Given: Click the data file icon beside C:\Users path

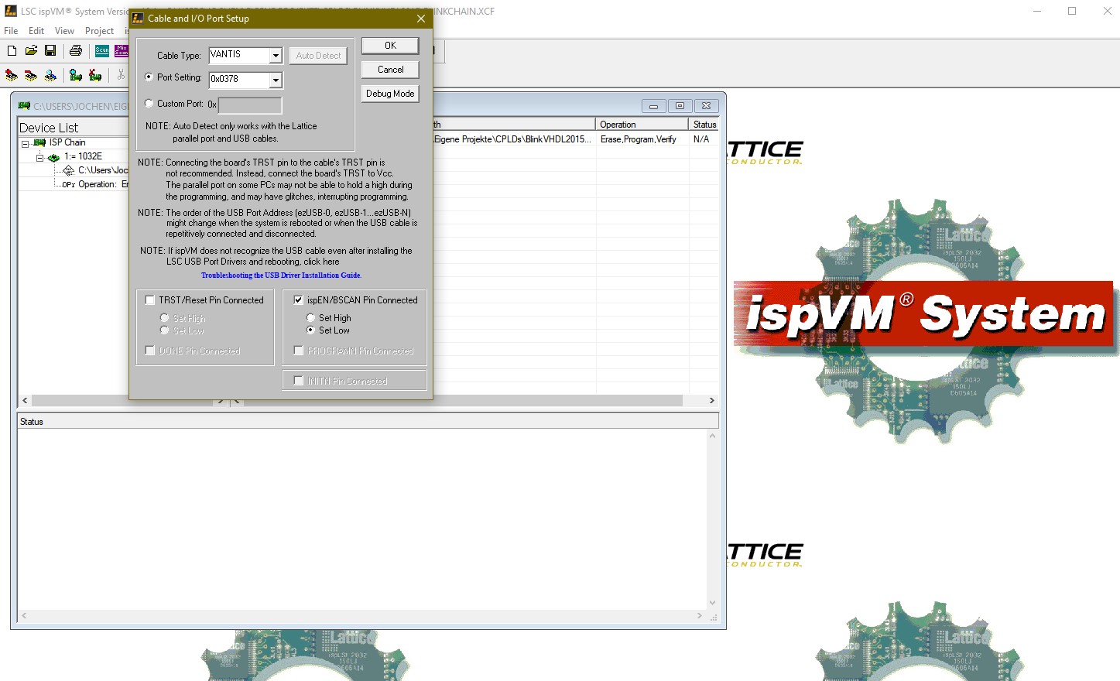Looking at the screenshot, I should [x=69, y=170].
